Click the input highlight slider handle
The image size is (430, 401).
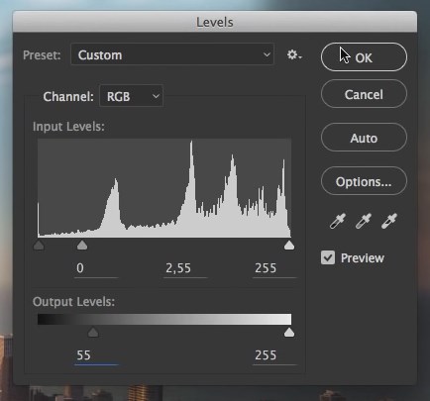pyautogui.click(x=289, y=246)
